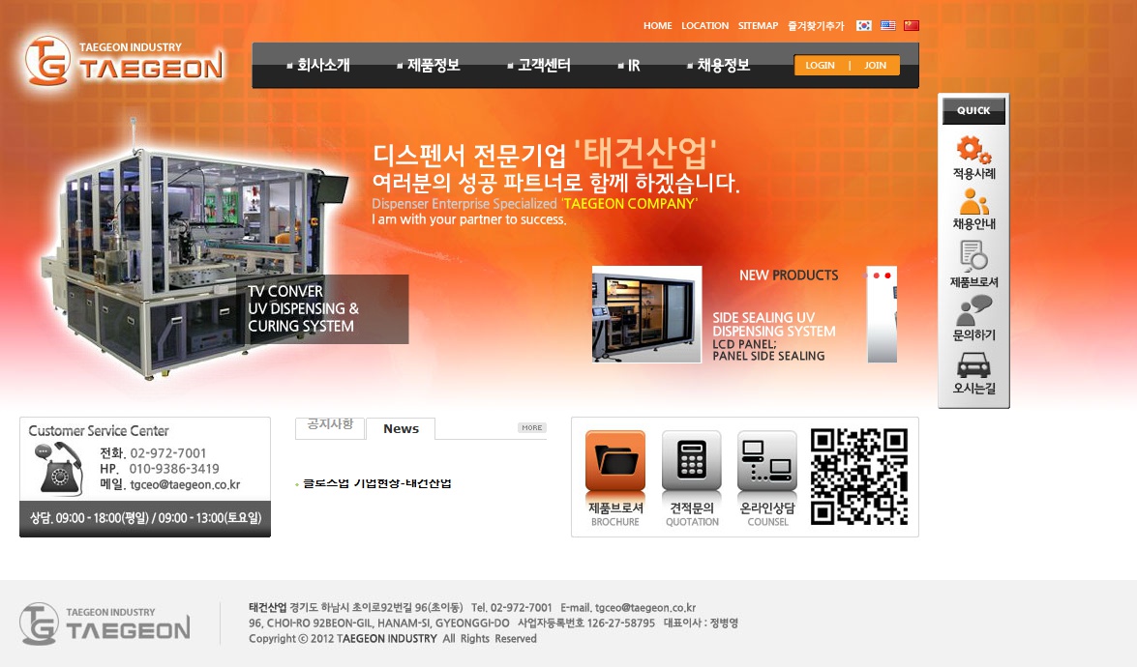This screenshot has height=667, width=1137.
Task: Open the SITEMAP link at top
Action: click(758, 26)
